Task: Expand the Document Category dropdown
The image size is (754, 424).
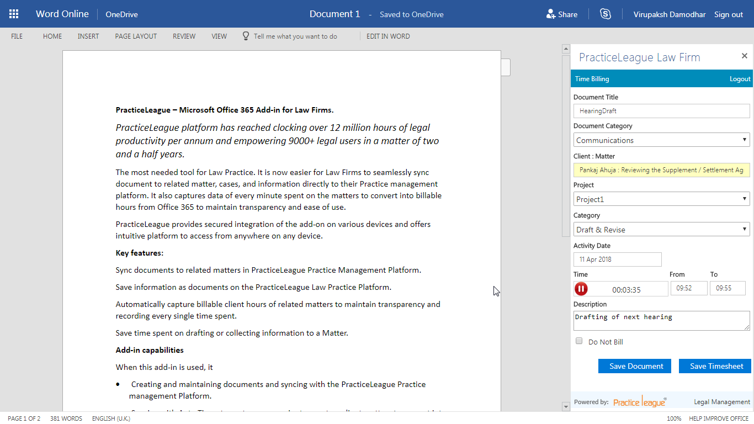Action: tap(661, 140)
